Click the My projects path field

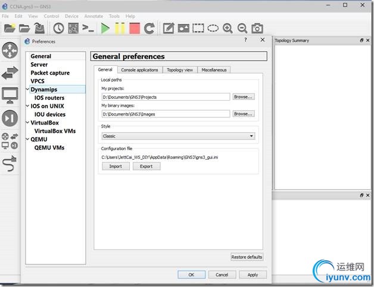pyautogui.click(x=166, y=97)
